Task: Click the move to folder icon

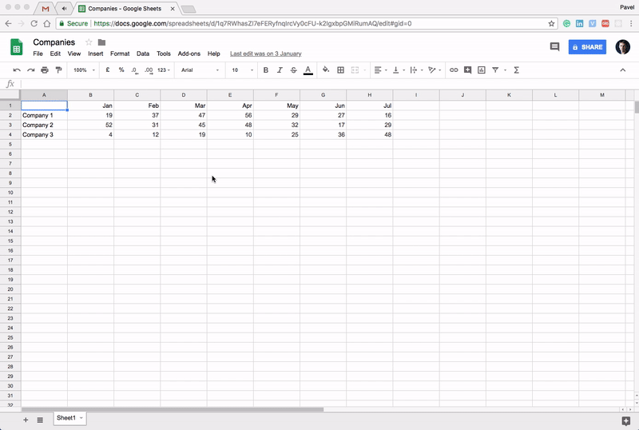Action: (102, 42)
